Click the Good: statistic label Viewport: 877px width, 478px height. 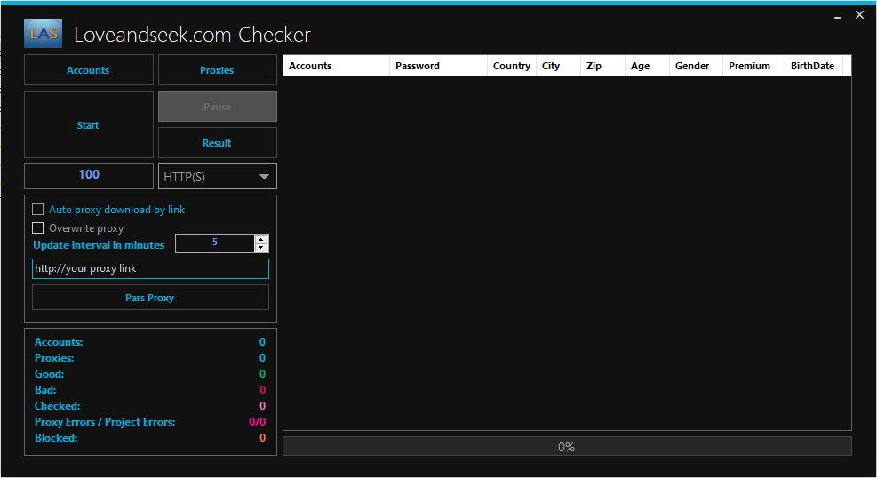49,373
